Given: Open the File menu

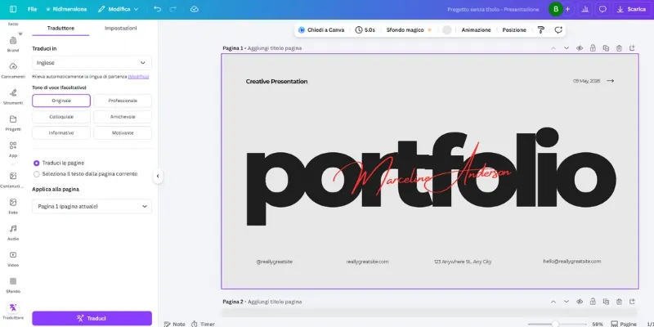Looking at the screenshot, I should pos(32,9).
